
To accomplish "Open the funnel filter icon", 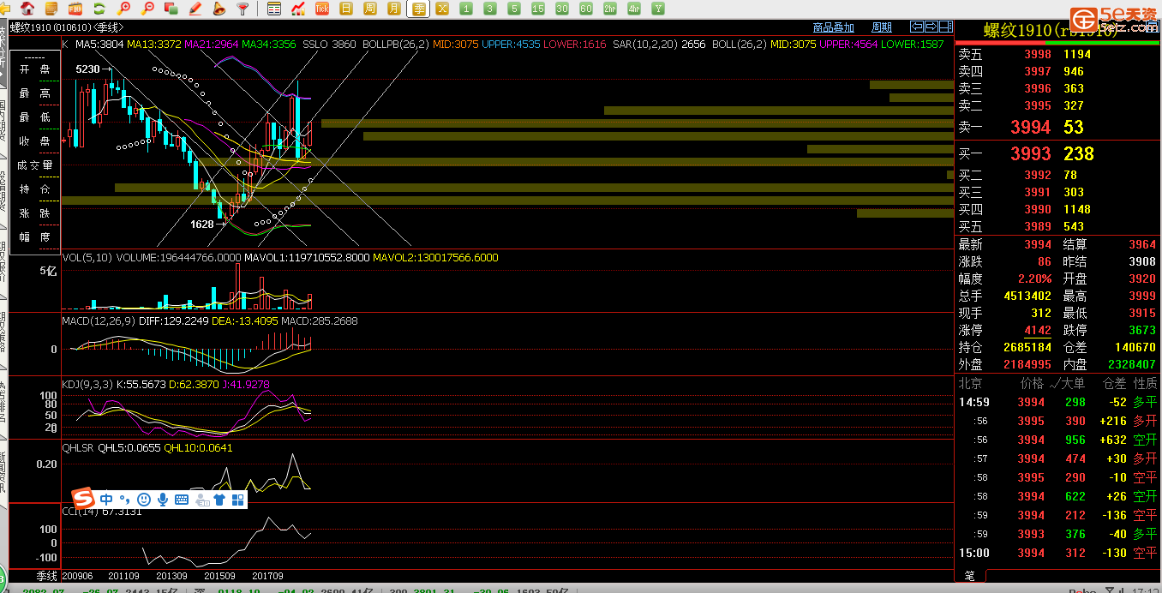I will 243,9.
